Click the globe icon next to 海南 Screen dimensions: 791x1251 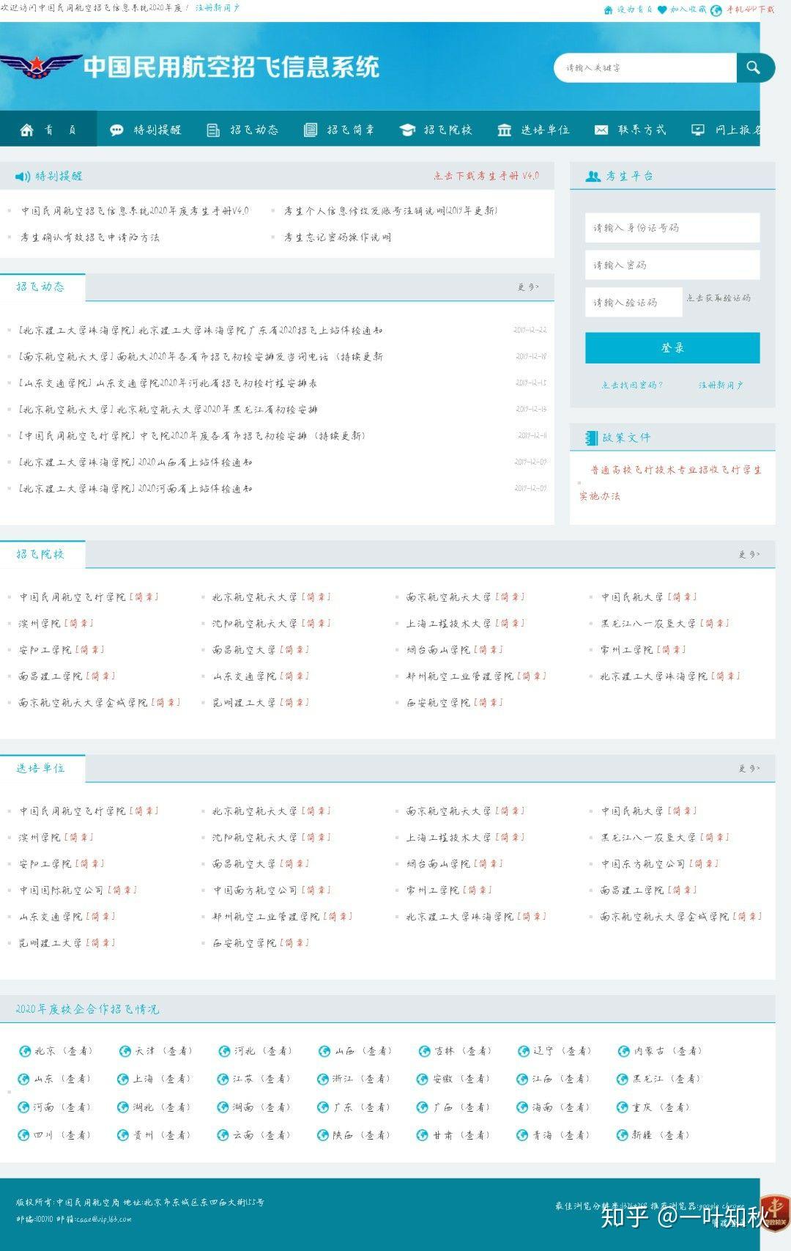(x=523, y=1107)
